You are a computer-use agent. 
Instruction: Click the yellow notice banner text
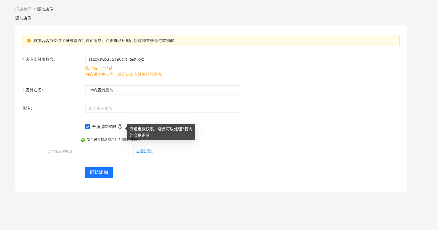click(104, 41)
